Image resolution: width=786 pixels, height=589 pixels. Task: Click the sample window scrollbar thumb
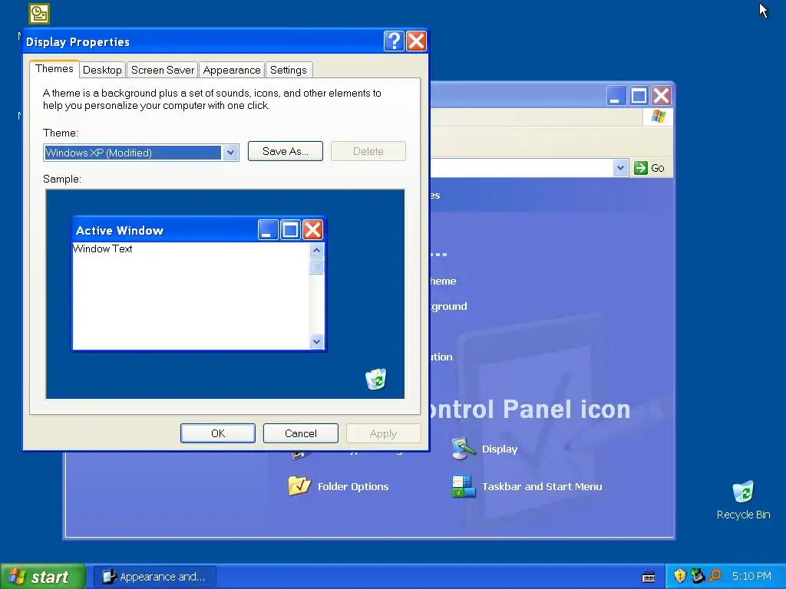click(316, 266)
